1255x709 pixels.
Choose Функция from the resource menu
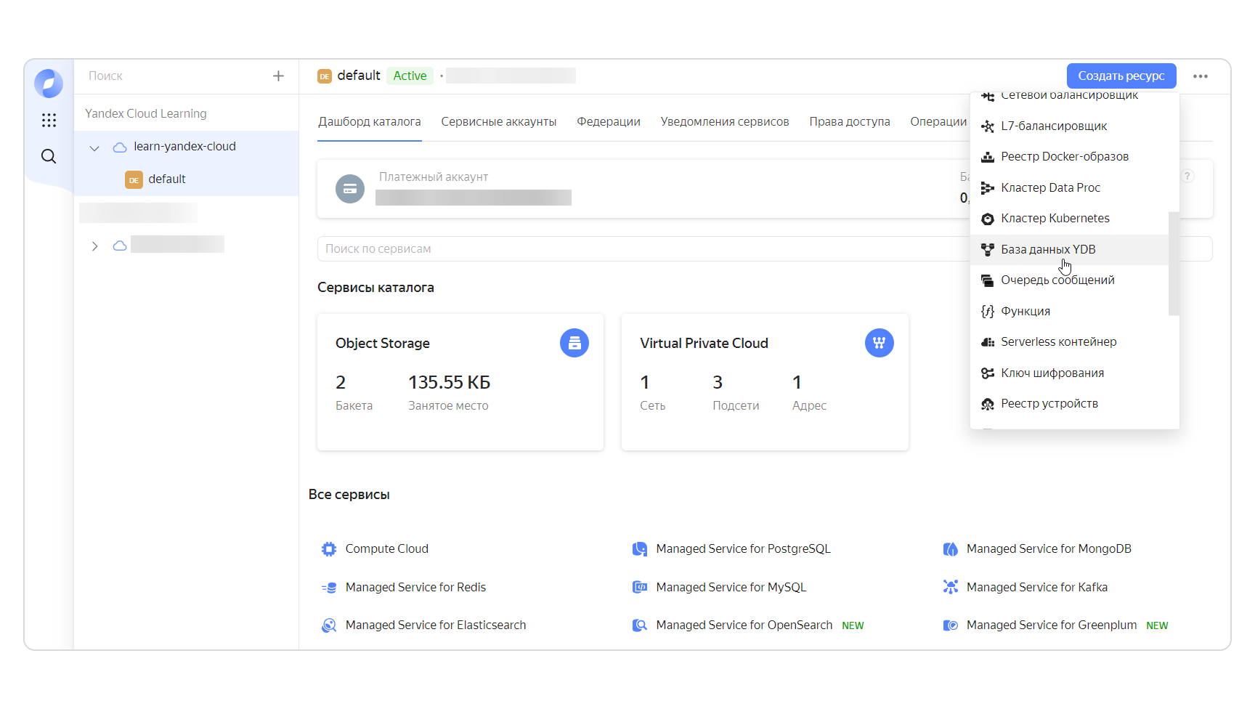point(1069,312)
